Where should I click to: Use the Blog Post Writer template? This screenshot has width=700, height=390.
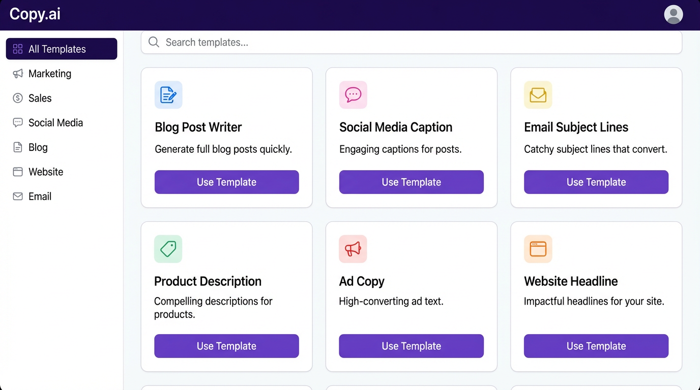pos(226,182)
